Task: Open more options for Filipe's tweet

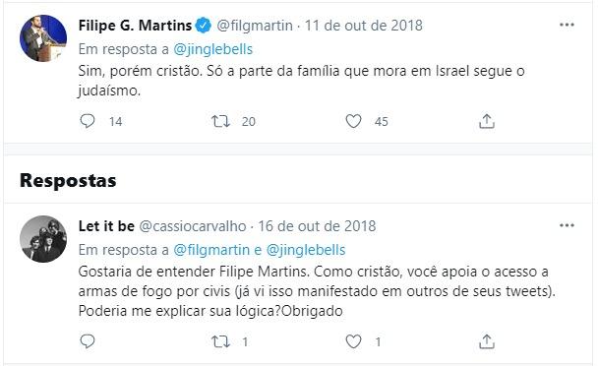Action: point(567,25)
